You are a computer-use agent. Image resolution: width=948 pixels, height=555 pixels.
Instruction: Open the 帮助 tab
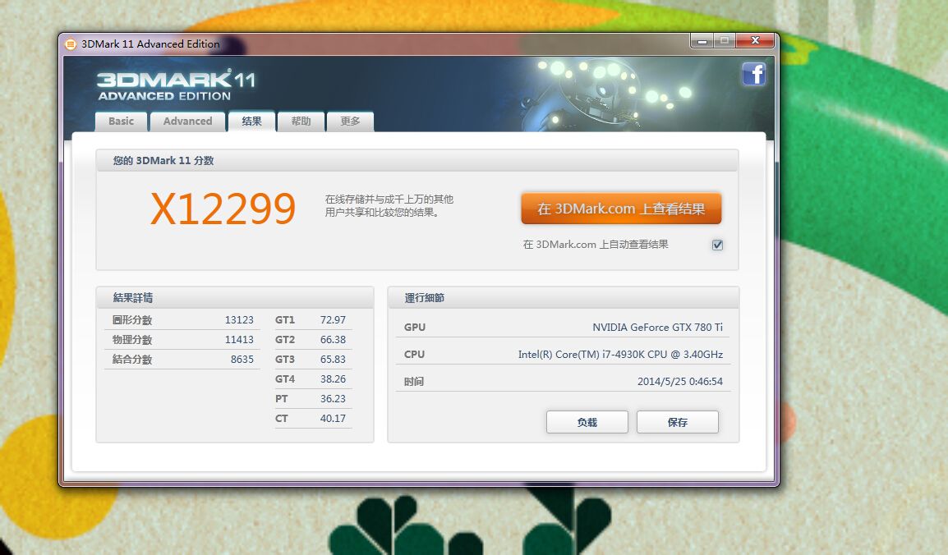pos(301,121)
